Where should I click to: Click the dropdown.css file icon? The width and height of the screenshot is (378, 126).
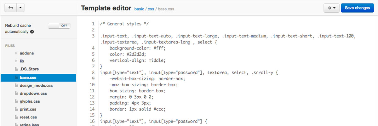[x=16, y=94]
